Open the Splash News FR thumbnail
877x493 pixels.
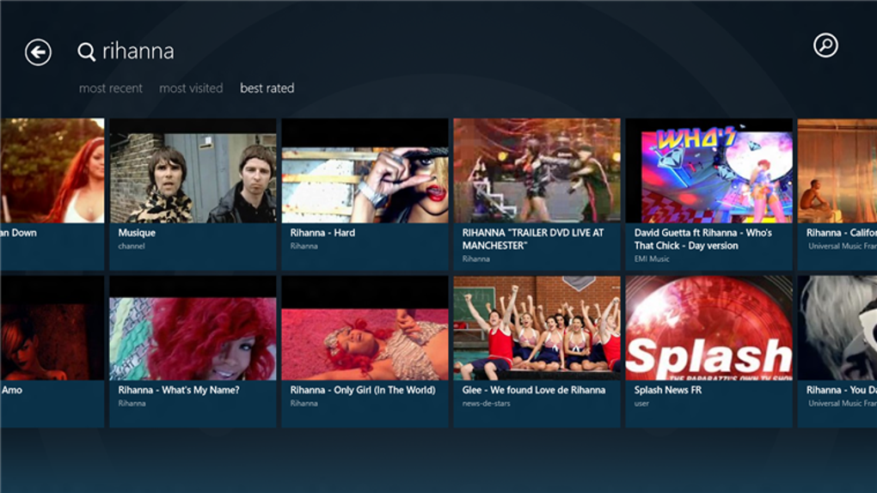tap(709, 328)
